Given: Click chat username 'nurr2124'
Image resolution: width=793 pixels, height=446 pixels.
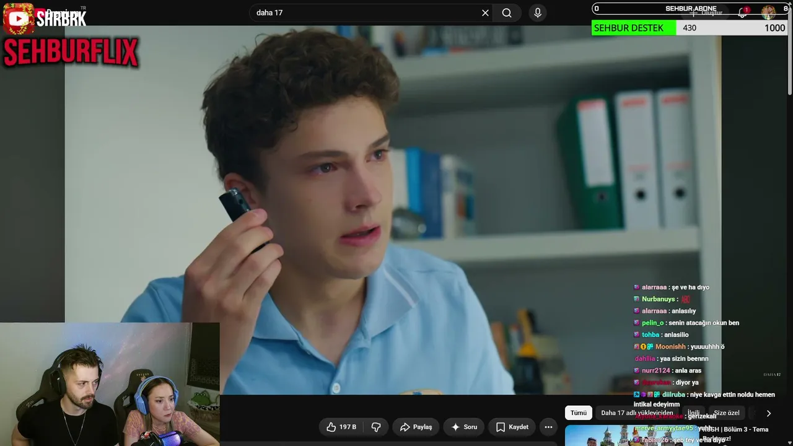Looking at the screenshot, I should (655, 371).
